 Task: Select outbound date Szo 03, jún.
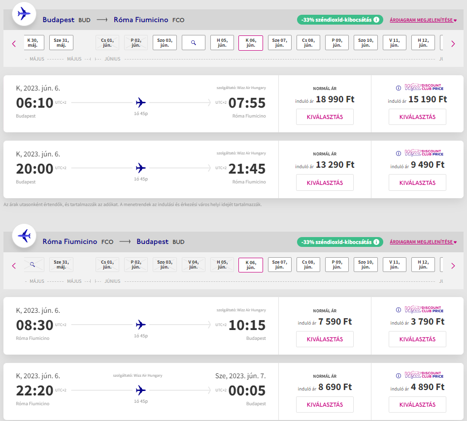pos(165,42)
